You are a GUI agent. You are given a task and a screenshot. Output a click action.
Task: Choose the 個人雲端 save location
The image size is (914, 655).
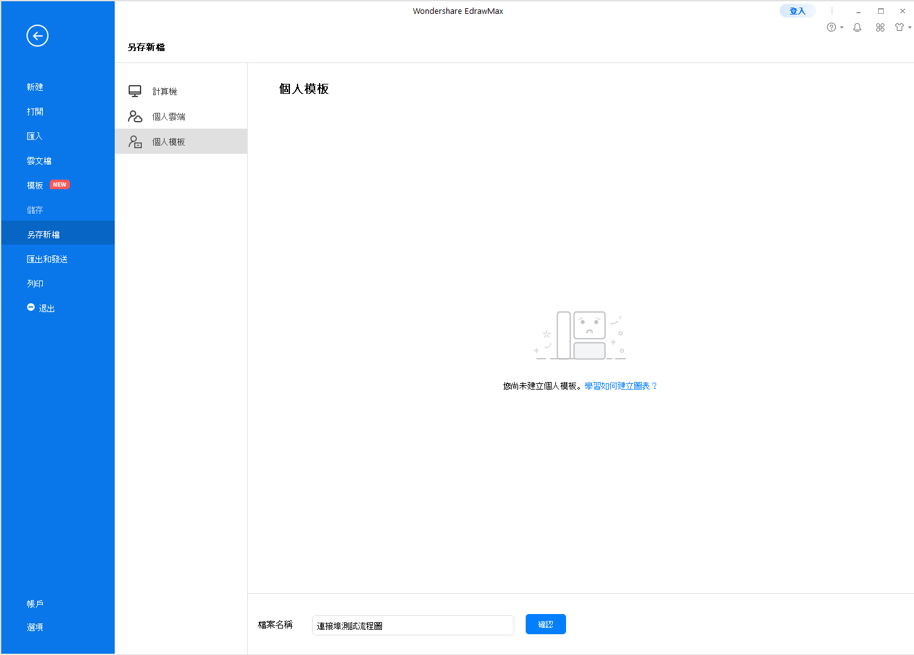(x=181, y=117)
